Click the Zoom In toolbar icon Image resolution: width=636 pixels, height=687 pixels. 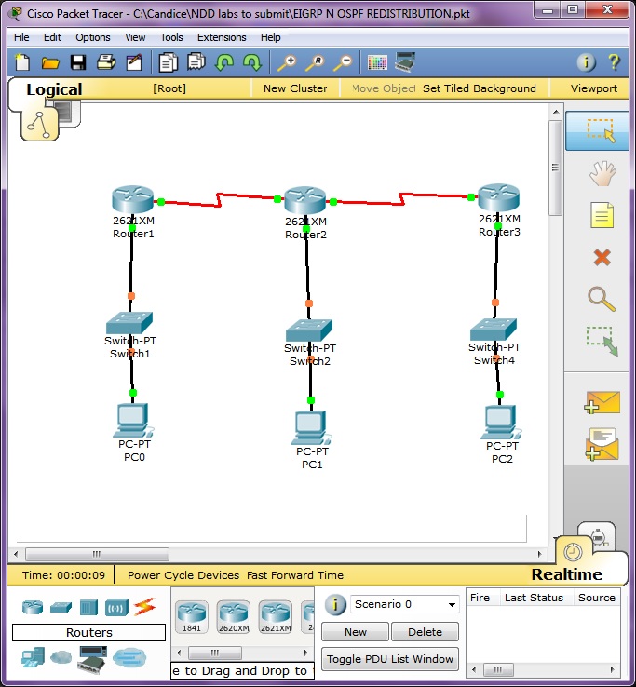click(286, 62)
